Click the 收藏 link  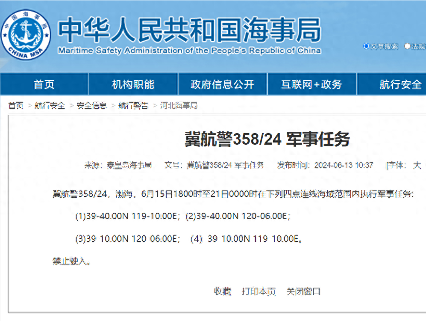(x=222, y=291)
